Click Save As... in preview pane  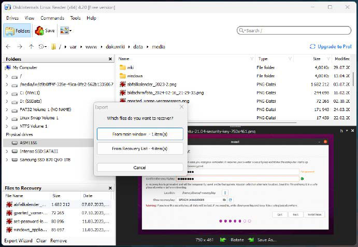267,240
